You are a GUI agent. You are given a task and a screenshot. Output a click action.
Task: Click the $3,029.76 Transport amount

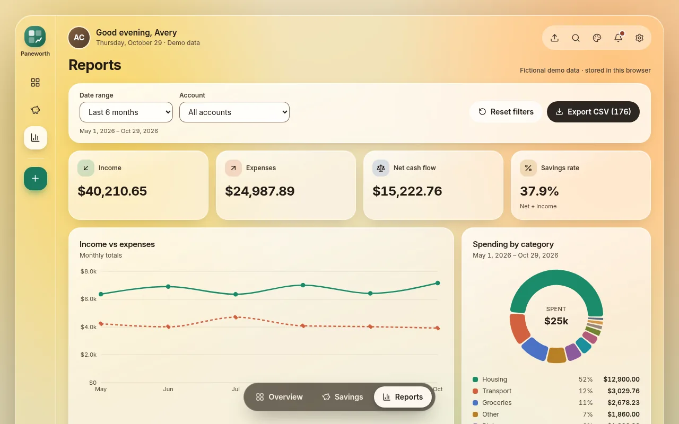click(623, 391)
